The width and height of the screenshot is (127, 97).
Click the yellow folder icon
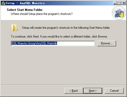tap(14, 28)
